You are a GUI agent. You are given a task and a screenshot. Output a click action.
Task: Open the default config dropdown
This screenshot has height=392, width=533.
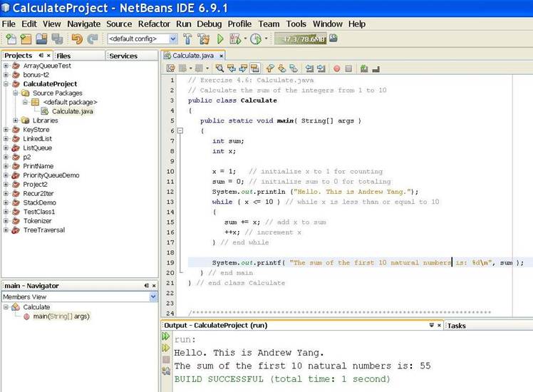(173, 38)
